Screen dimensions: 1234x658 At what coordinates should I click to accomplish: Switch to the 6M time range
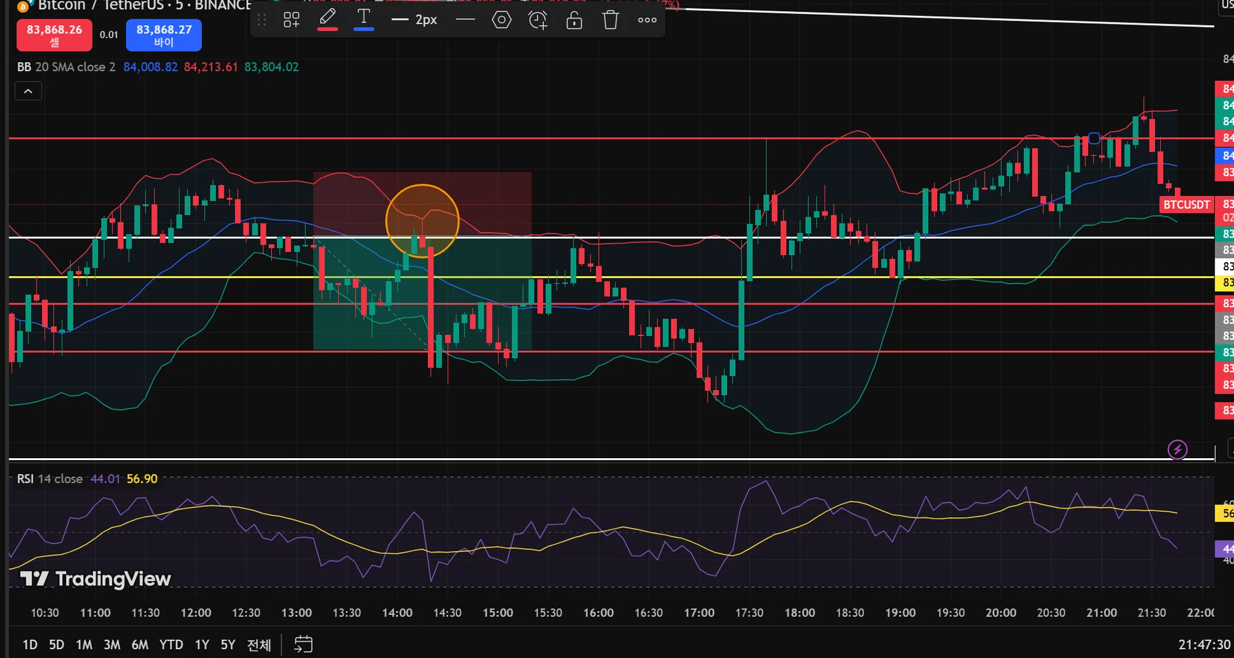(x=139, y=645)
